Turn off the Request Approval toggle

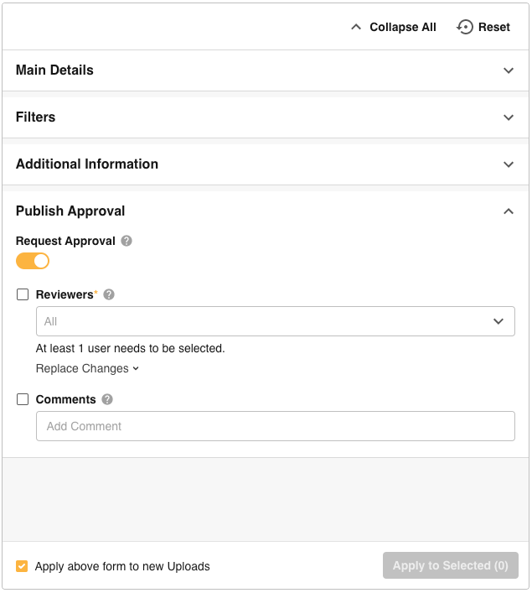33,261
